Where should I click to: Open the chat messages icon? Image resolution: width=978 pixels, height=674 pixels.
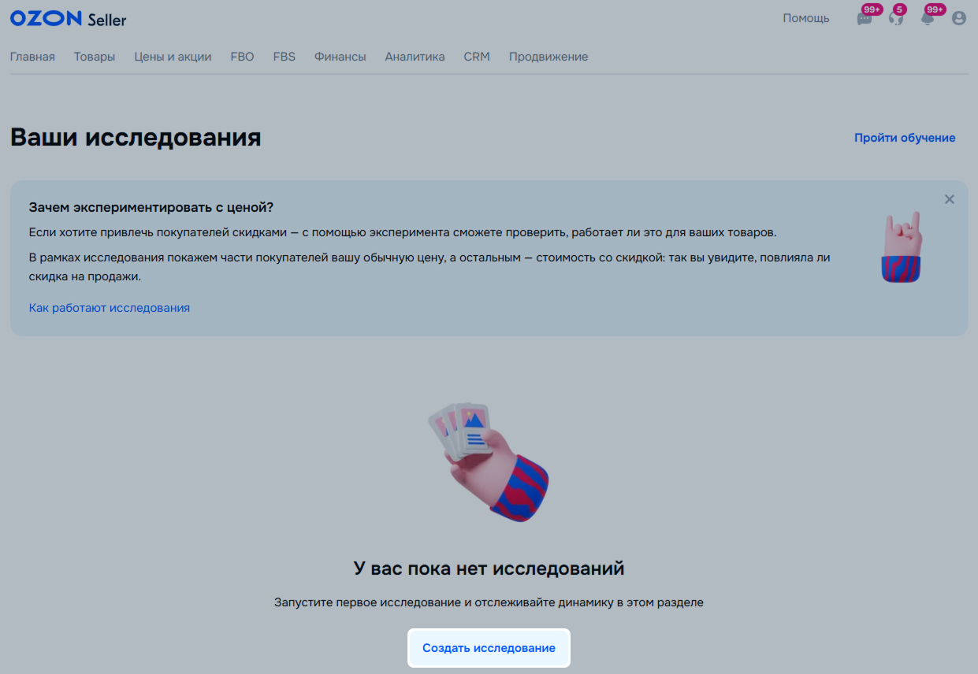click(865, 18)
